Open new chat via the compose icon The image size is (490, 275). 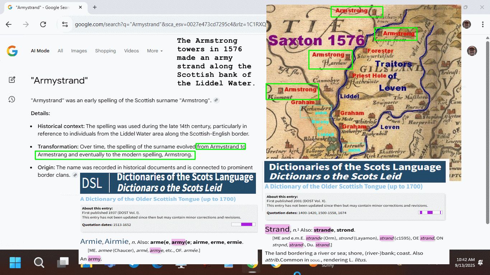coord(12,80)
